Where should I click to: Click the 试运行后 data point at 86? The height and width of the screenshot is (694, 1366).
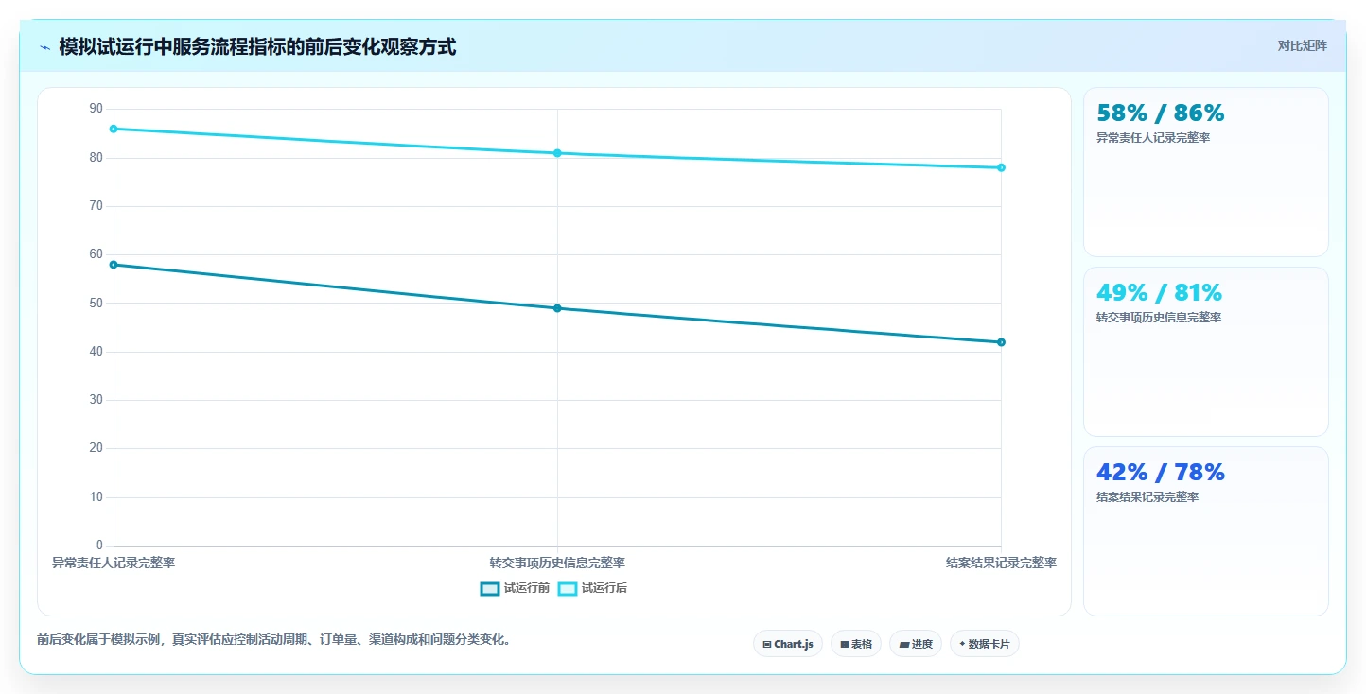click(x=114, y=129)
